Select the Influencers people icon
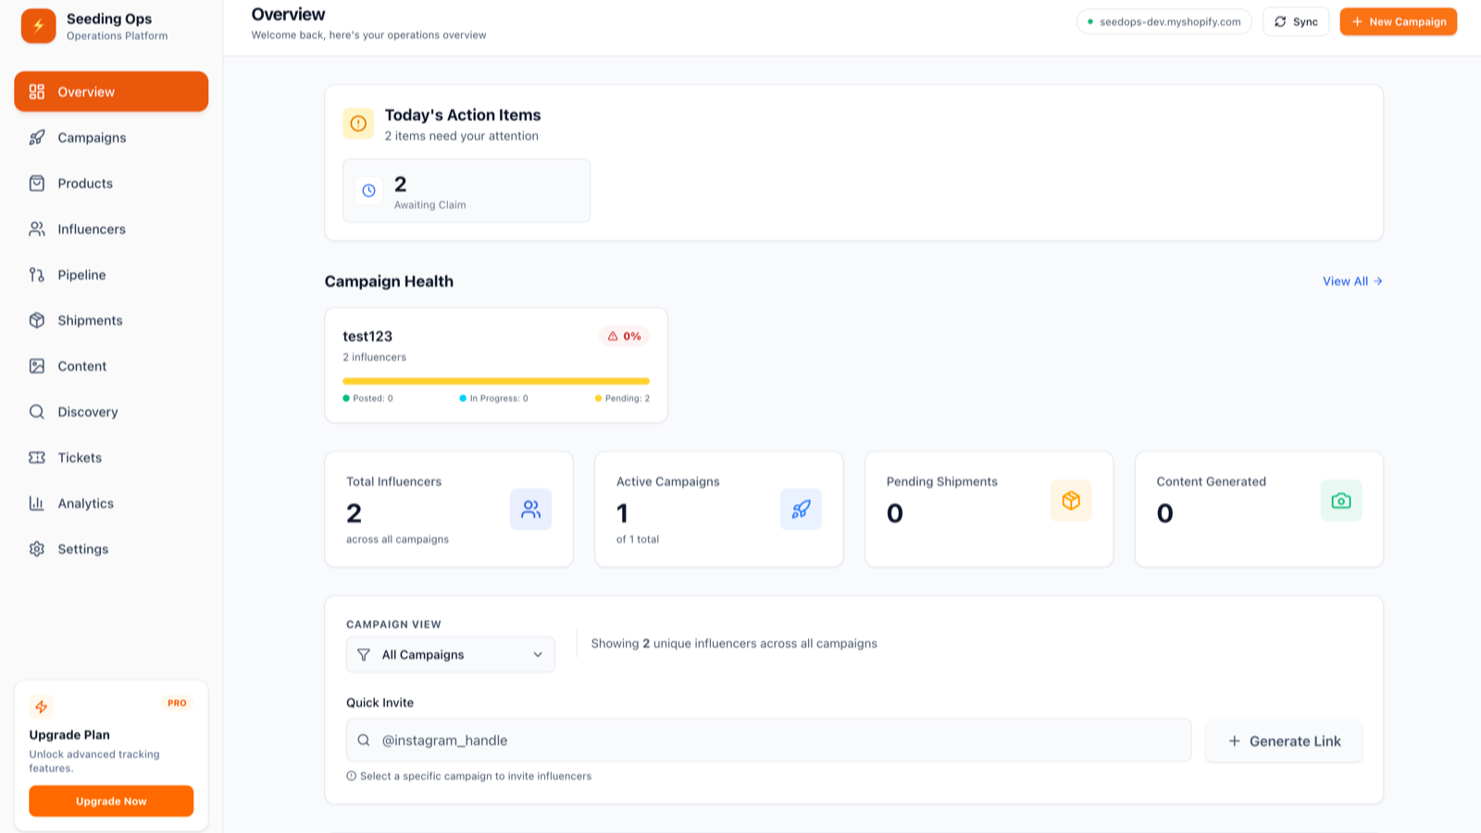1481x833 pixels. pyautogui.click(x=37, y=229)
